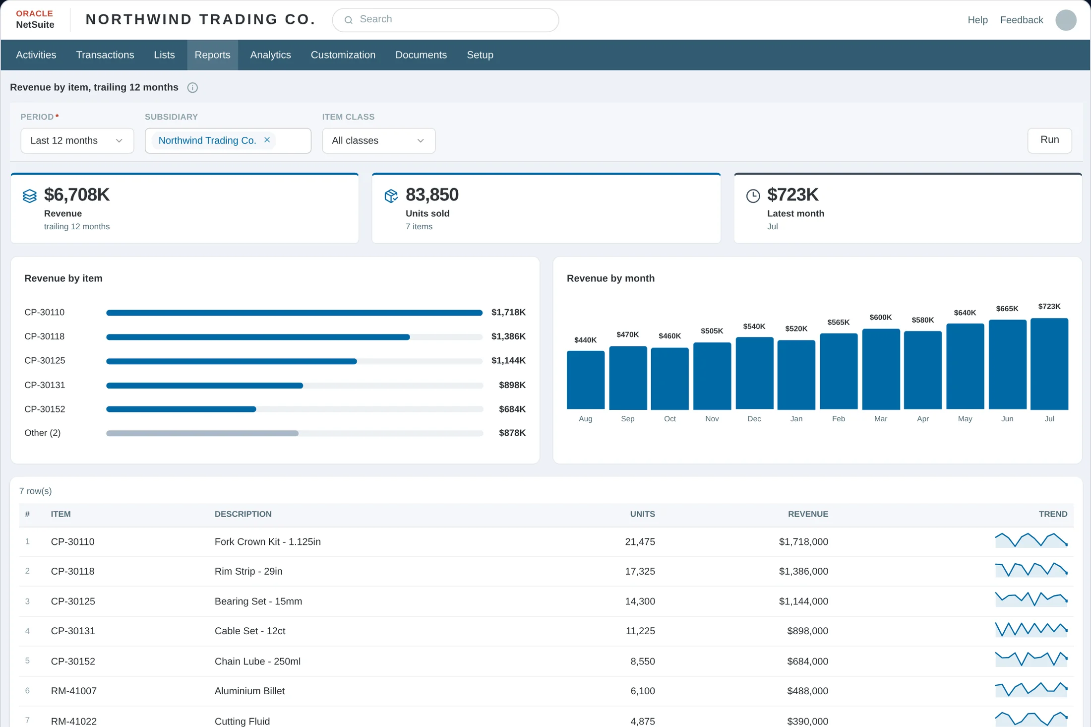
Task: Open the Help link
Action: point(977,20)
